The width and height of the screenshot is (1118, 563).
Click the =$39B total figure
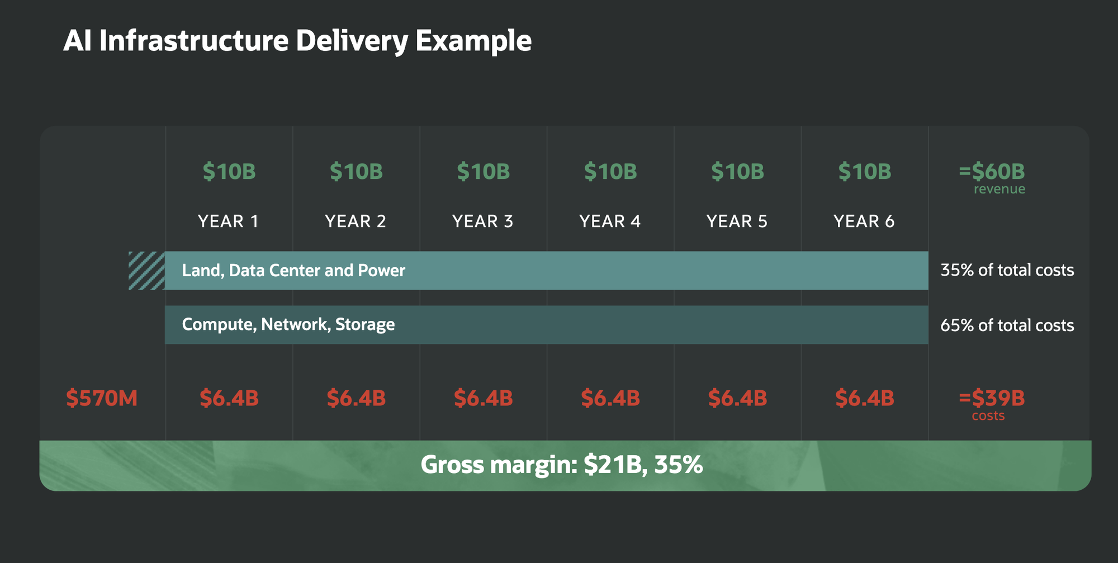point(992,398)
